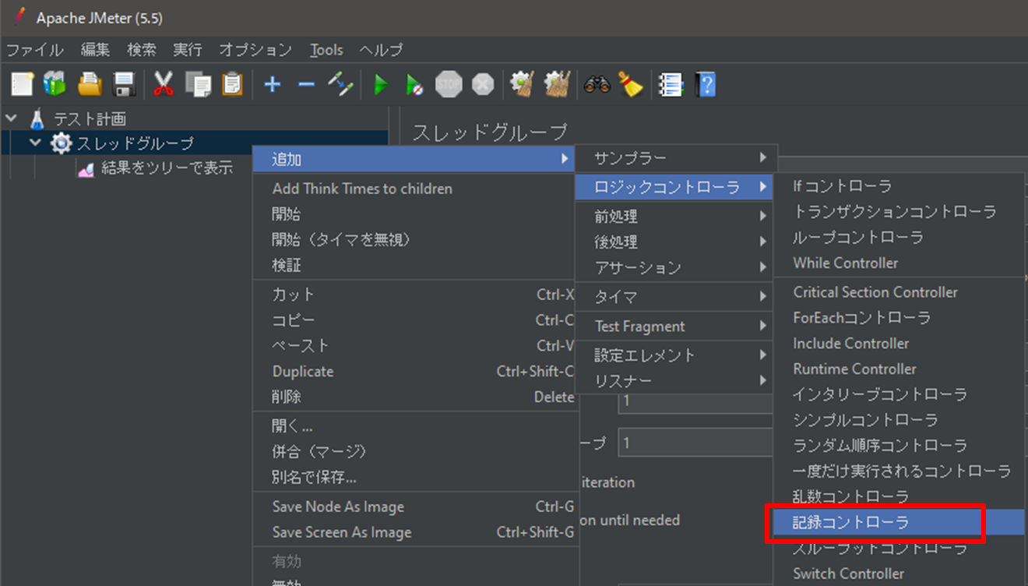Screen dimensions: 1028x586
Task: Click Start no pauses icon
Action: pos(414,84)
